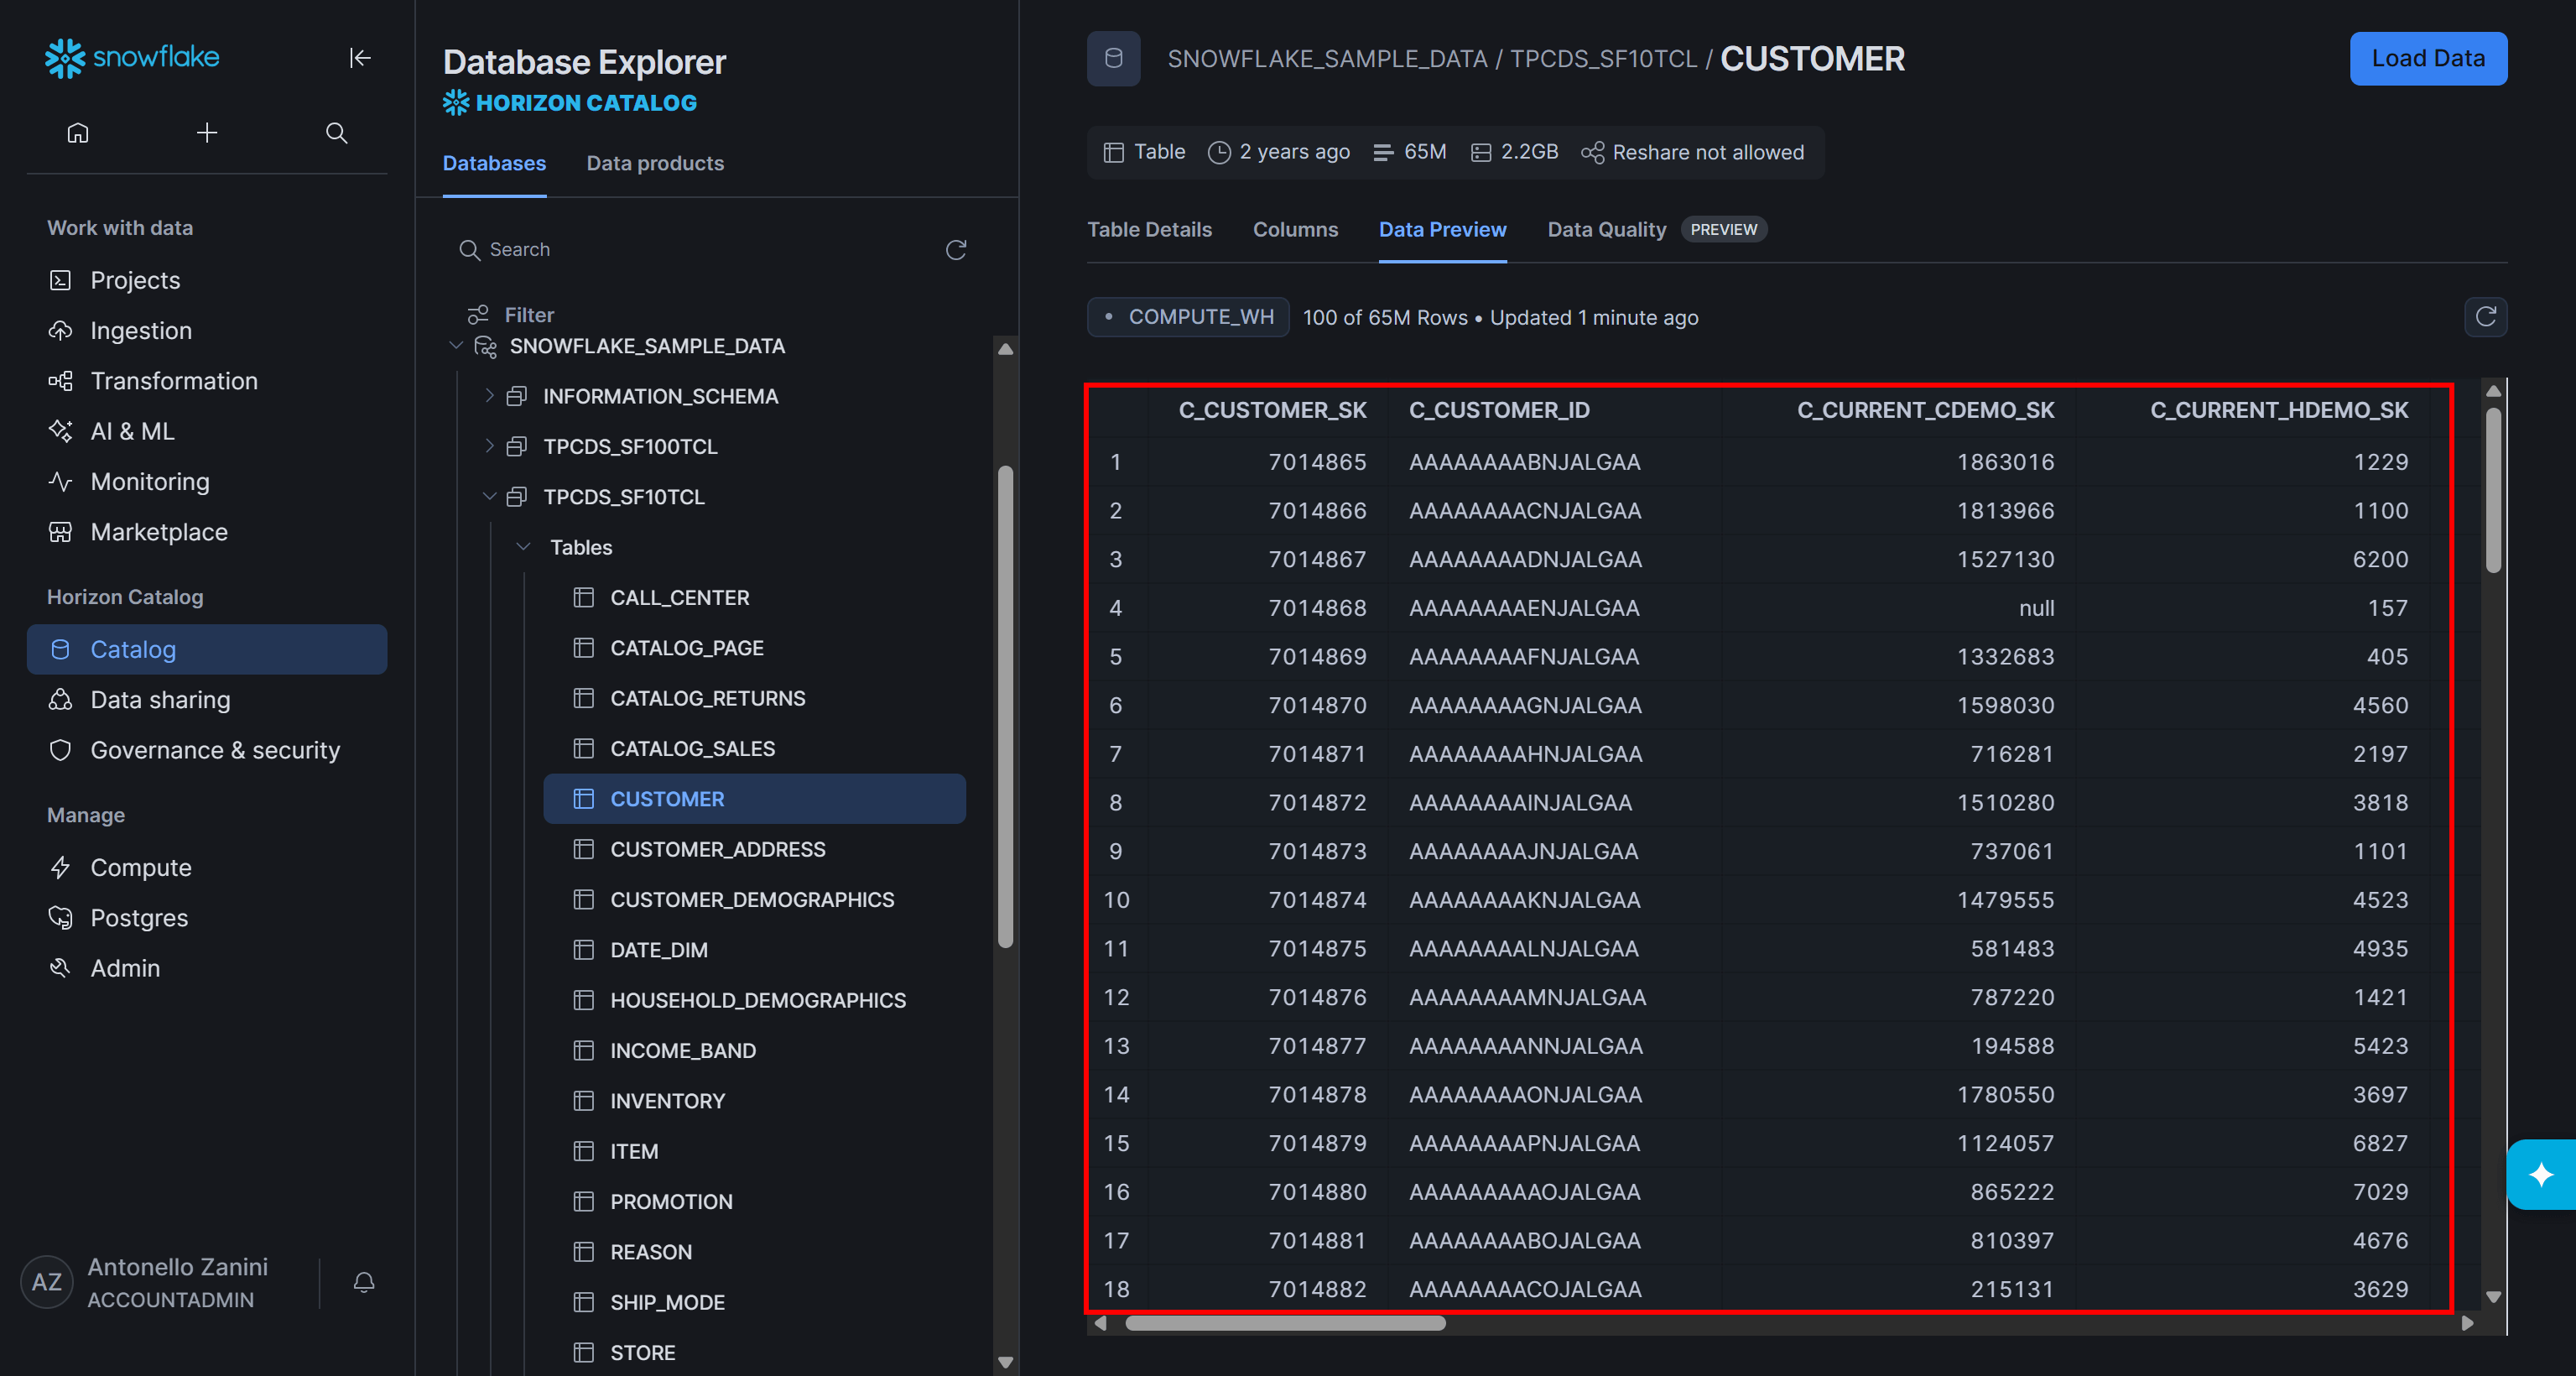Expand the TPCDS_SF100TCL schema
Screen dimensions: 2576x1376
point(489,446)
